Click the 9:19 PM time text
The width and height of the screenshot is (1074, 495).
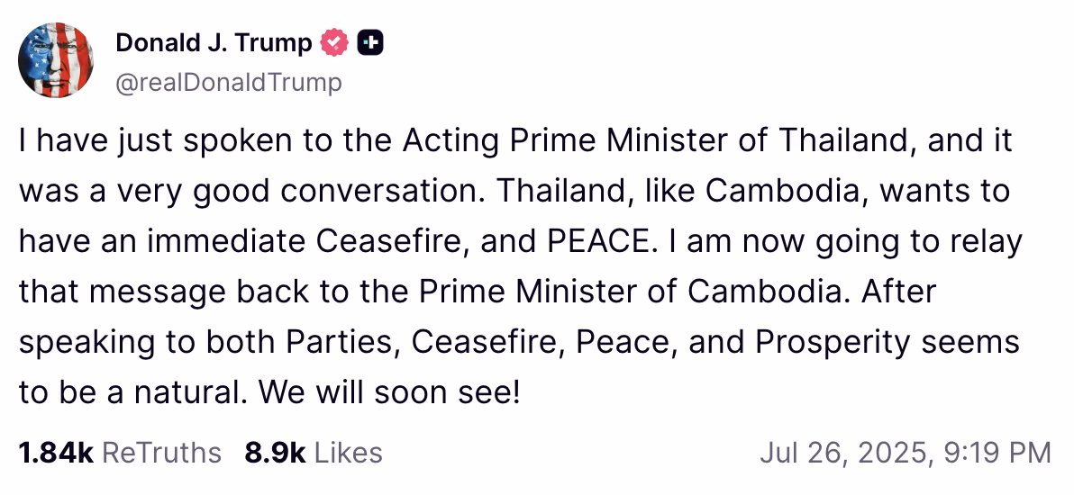point(998,453)
